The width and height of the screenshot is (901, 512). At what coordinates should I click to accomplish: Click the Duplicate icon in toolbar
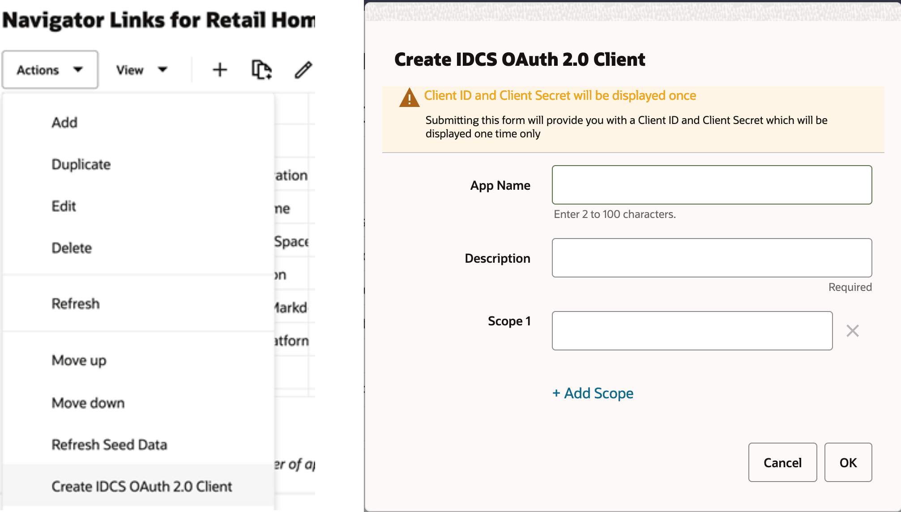point(261,70)
